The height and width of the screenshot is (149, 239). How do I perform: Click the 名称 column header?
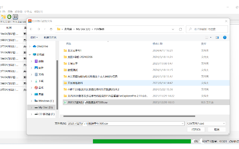click(69, 44)
